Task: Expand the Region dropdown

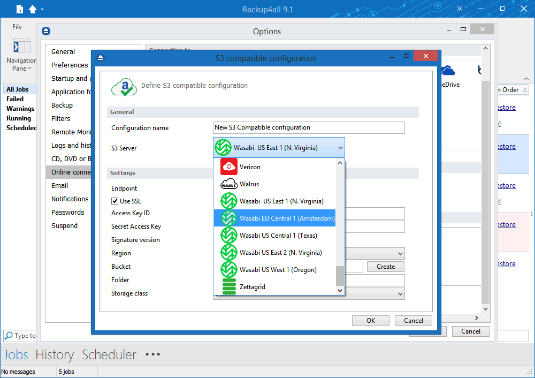Action: tap(400, 253)
